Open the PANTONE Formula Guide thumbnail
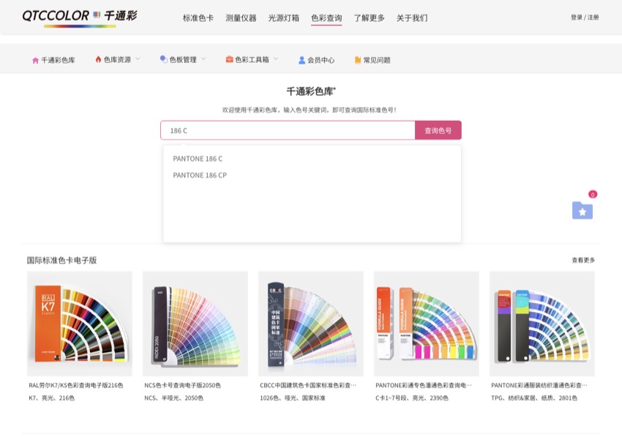The width and height of the screenshot is (622, 437). click(x=427, y=324)
